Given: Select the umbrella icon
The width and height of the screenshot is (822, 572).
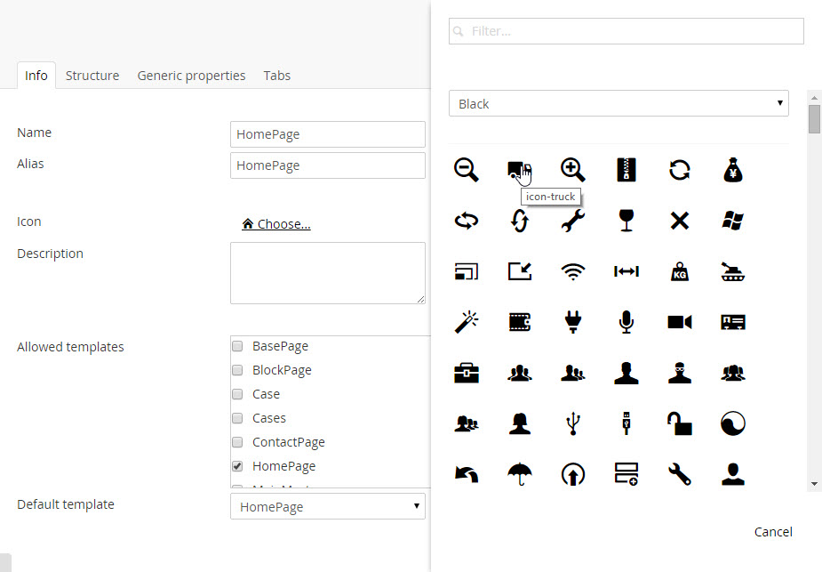Looking at the screenshot, I should pyautogui.click(x=520, y=474).
